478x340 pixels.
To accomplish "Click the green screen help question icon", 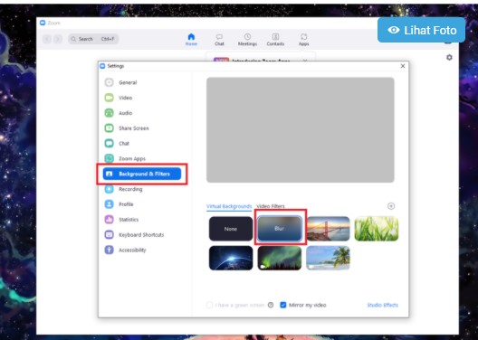I will (271, 305).
